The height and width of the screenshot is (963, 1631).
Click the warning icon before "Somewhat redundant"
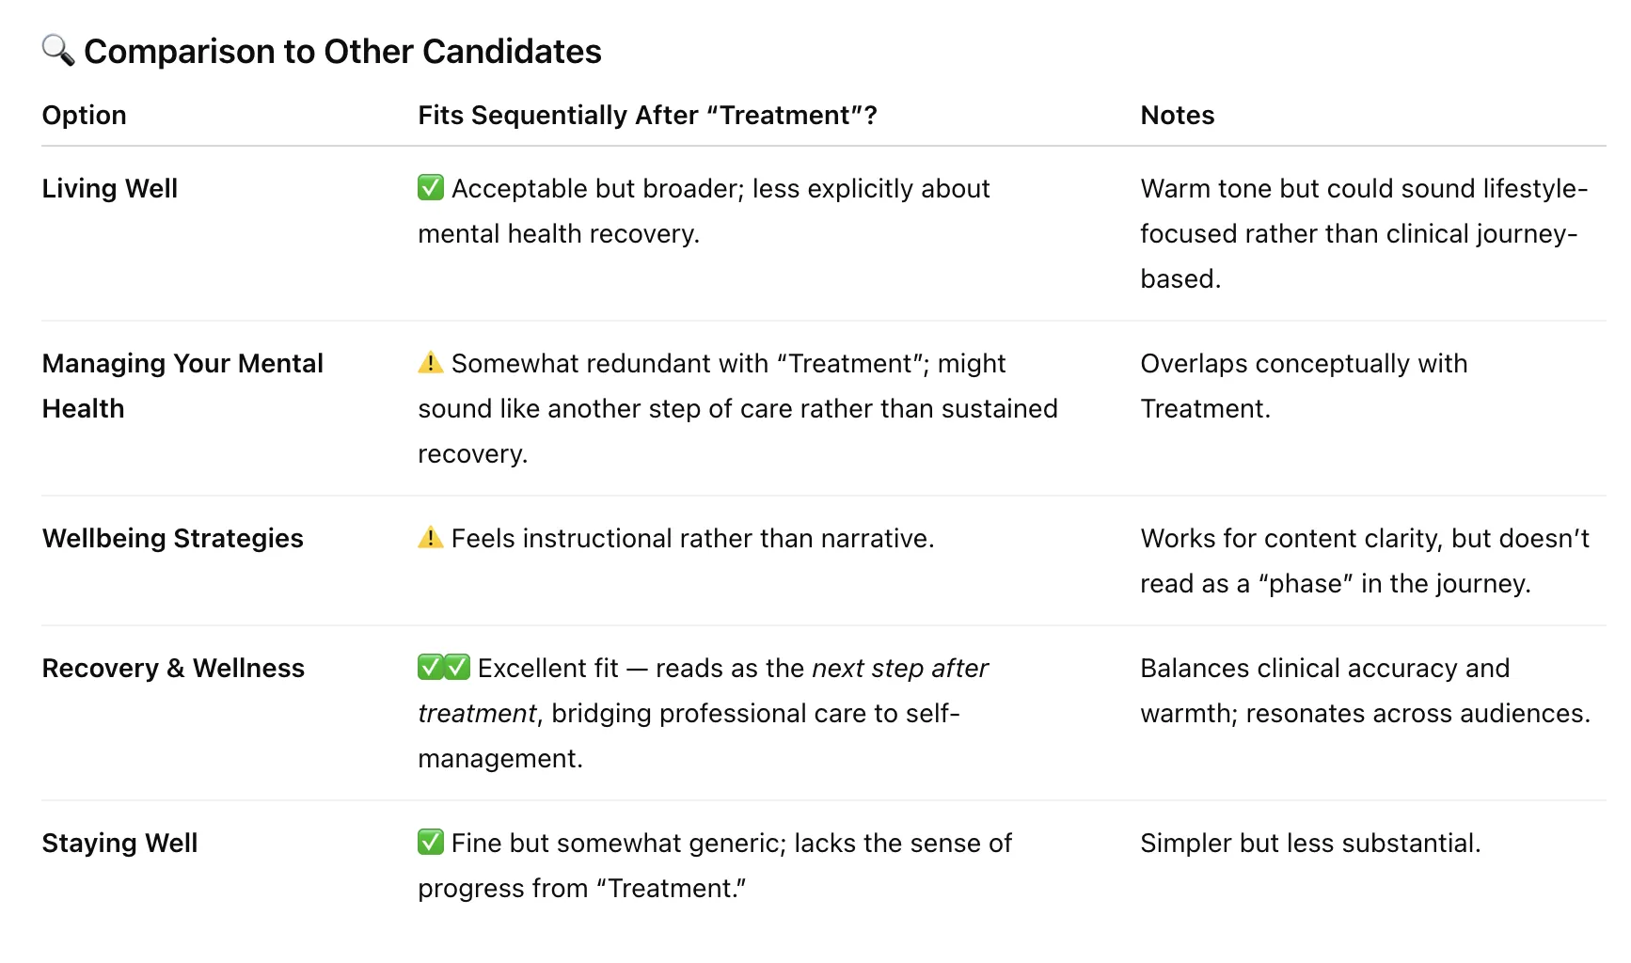[x=431, y=363]
